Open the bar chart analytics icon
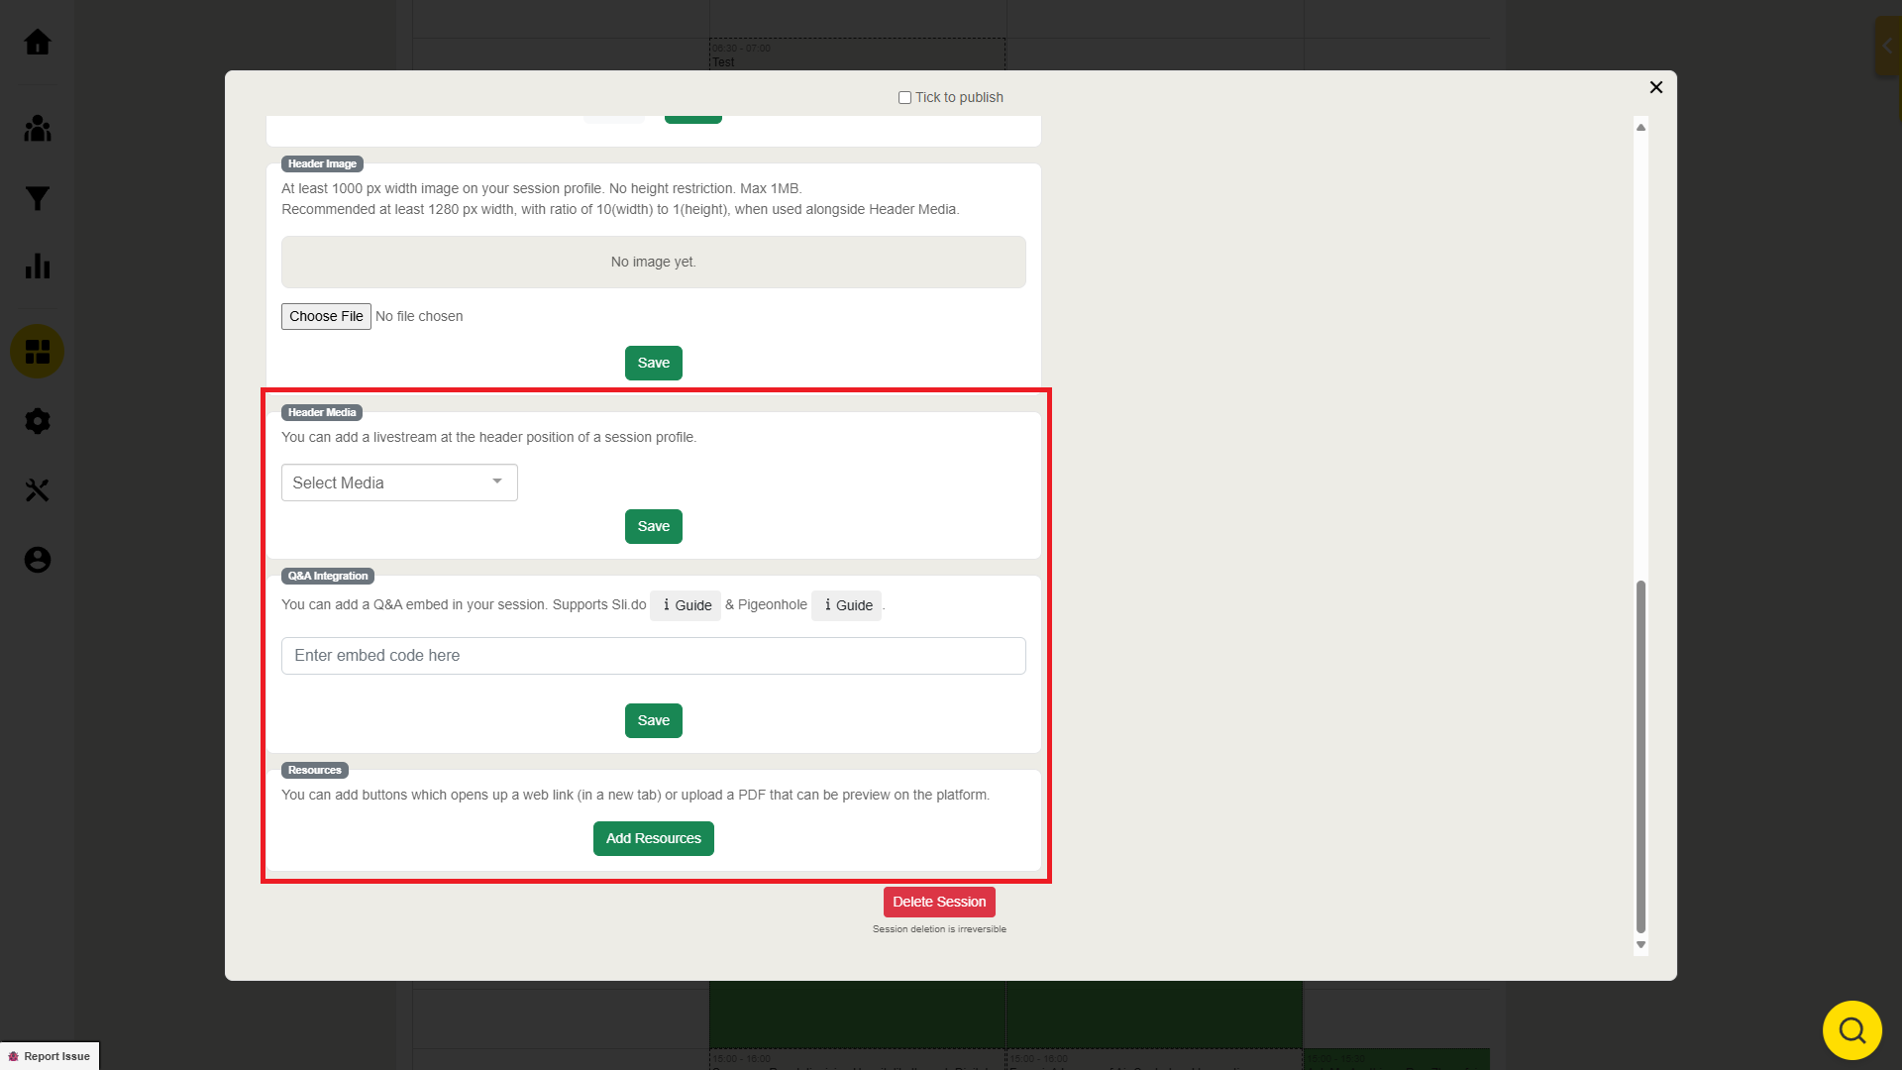The image size is (1902, 1070). pyautogui.click(x=38, y=266)
